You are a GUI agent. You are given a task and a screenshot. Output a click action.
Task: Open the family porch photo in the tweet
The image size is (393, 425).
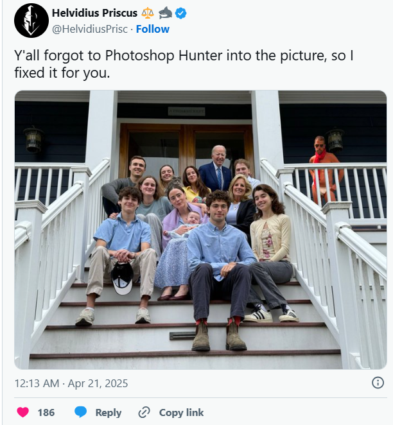coord(200,230)
